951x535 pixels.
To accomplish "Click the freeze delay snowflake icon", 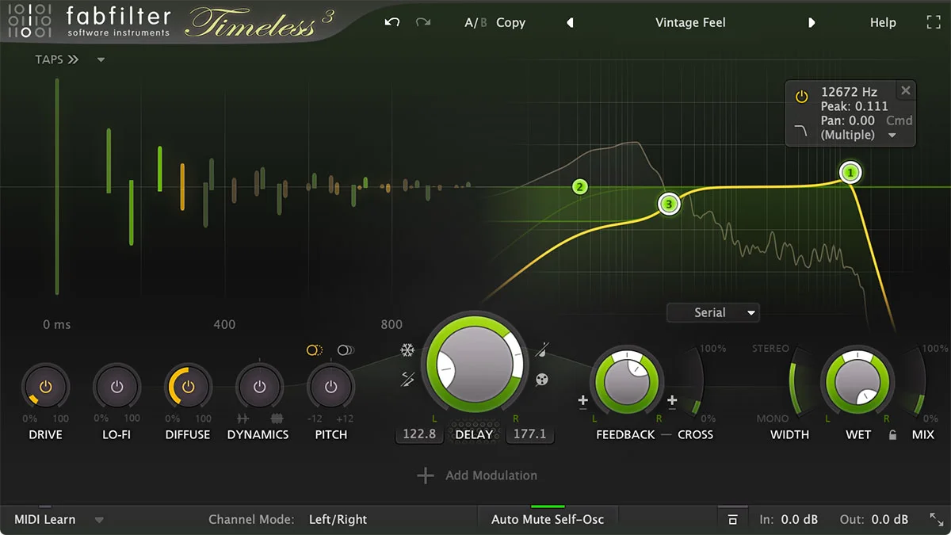I will tap(408, 350).
